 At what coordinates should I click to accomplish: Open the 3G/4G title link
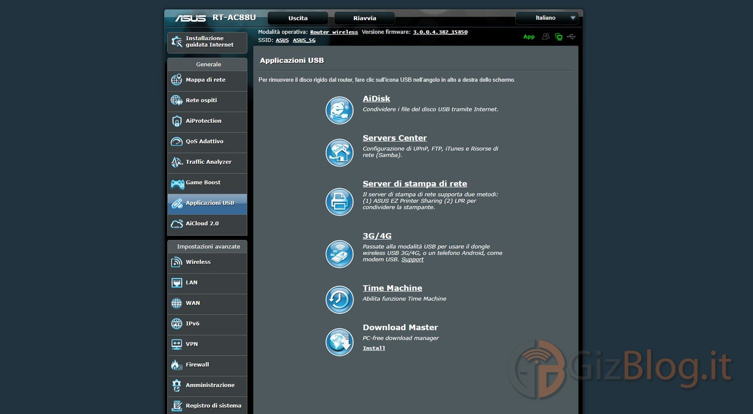pyautogui.click(x=377, y=236)
